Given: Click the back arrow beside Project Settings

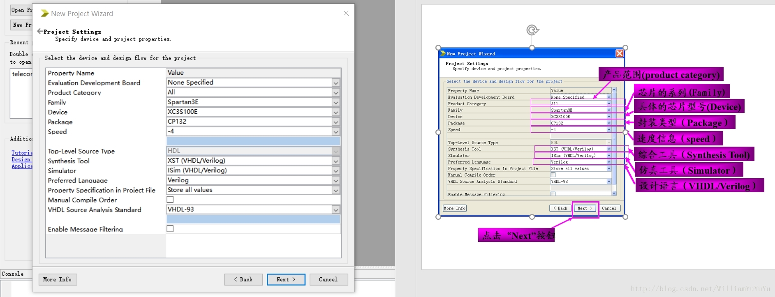Looking at the screenshot, I should (40, 31).
